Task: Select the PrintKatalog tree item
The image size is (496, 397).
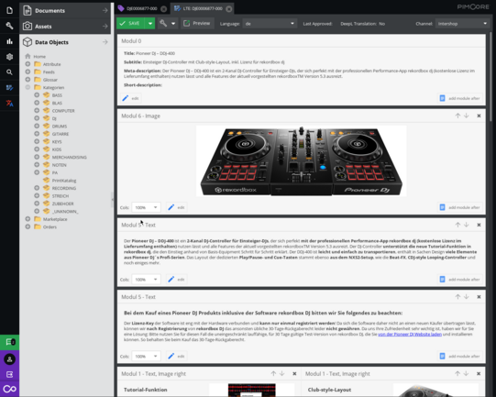Action: point(64,181)
